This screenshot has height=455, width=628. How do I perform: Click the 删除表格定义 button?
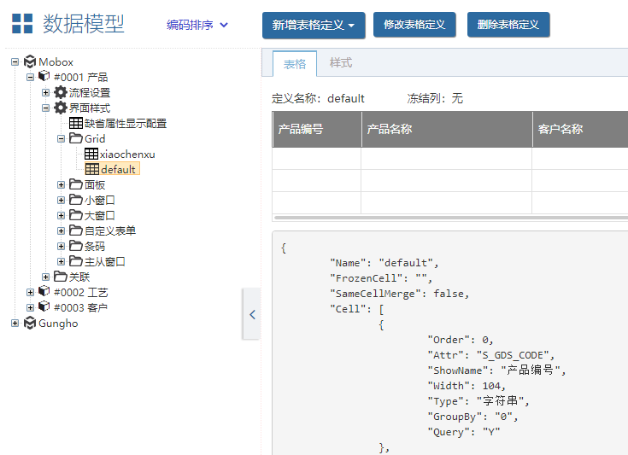[x=508, y=26]
